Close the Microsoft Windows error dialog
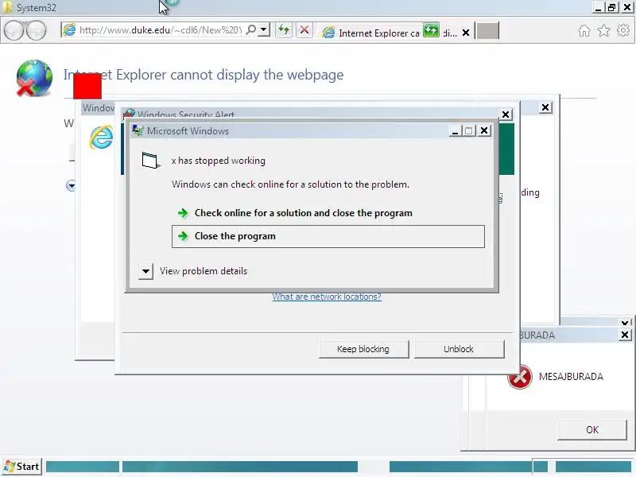The image size is (636, 477). tap(484, 130)
